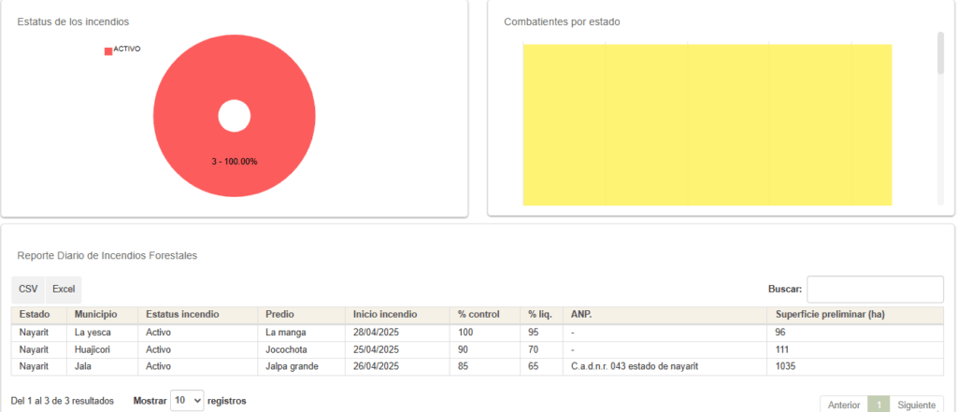Click the Estatus de los incendios title
The height and width of the screenshot is (412, 957).
(x=73, y=22)
